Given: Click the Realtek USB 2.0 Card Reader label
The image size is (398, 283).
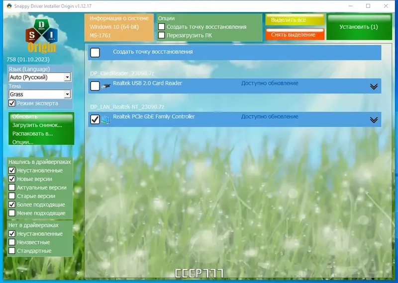Looking at the screenshot, I should 147,83.
